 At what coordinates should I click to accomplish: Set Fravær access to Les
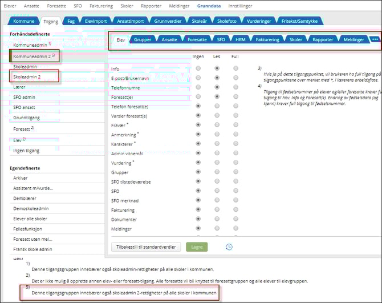pyautogui.click(x=217, y=125)
